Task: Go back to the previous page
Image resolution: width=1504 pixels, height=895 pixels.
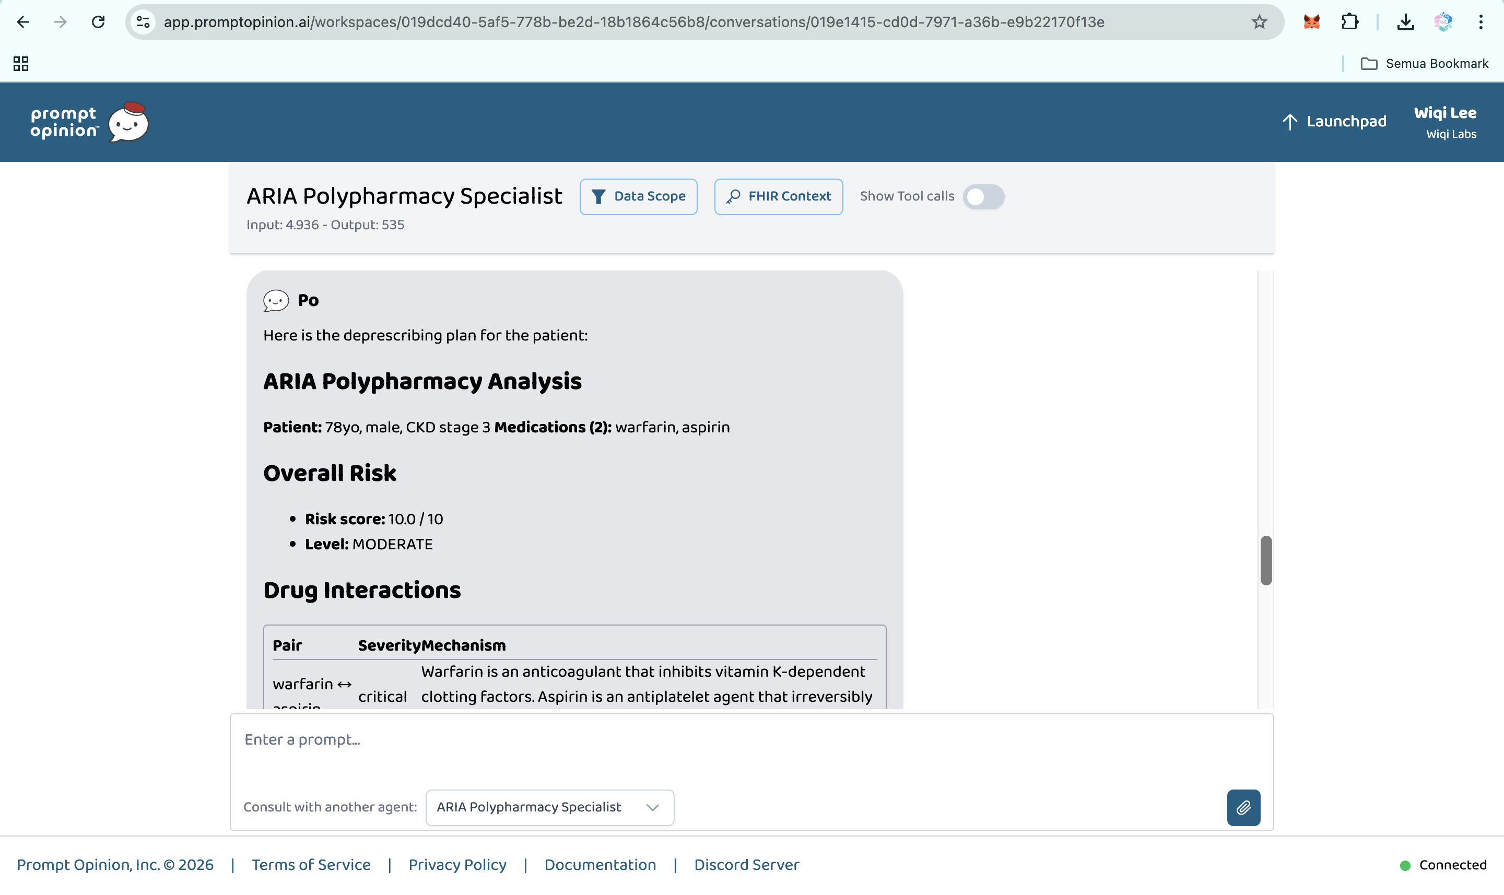Action: pos(23,22)
